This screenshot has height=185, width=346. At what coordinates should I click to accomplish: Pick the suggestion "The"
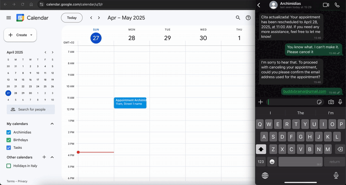300,113
